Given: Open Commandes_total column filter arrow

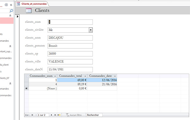Looking at the screenshot, I should point(85,76).
